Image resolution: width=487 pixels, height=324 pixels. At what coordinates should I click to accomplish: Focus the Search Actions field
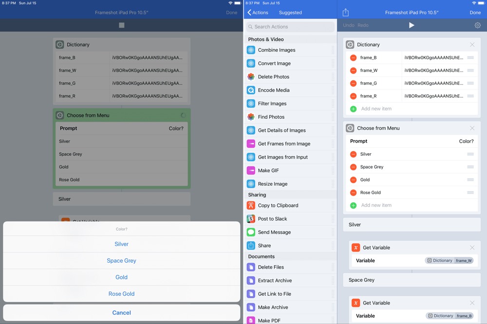tap(290, 27)
